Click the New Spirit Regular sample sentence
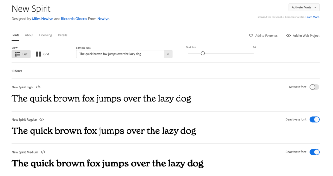 point(104,131)
